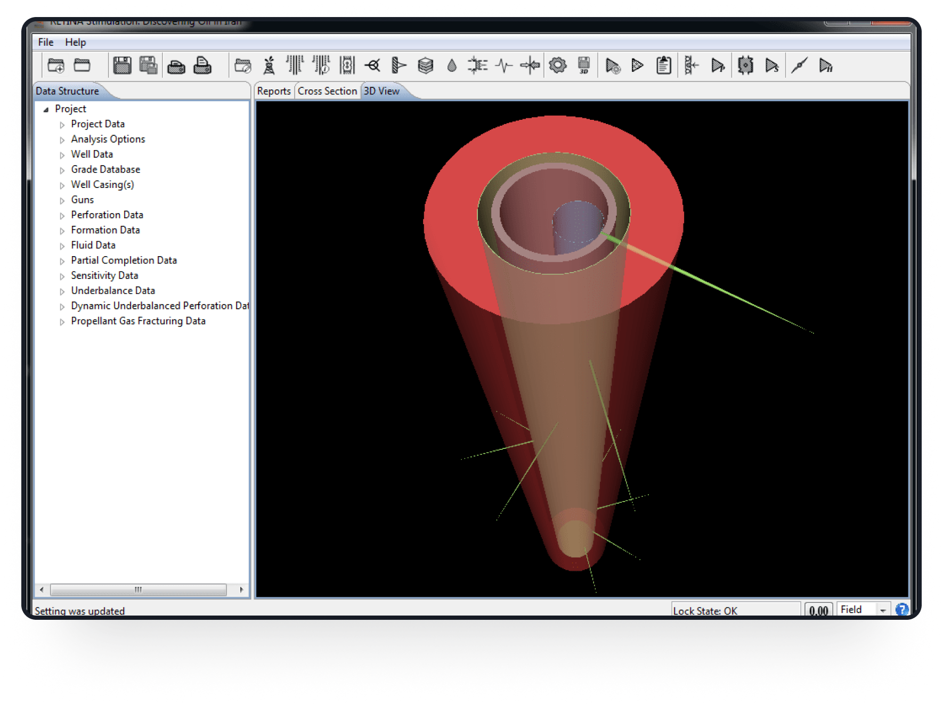
Task: Collapse the Project root node
Action: tap(46, 110)
